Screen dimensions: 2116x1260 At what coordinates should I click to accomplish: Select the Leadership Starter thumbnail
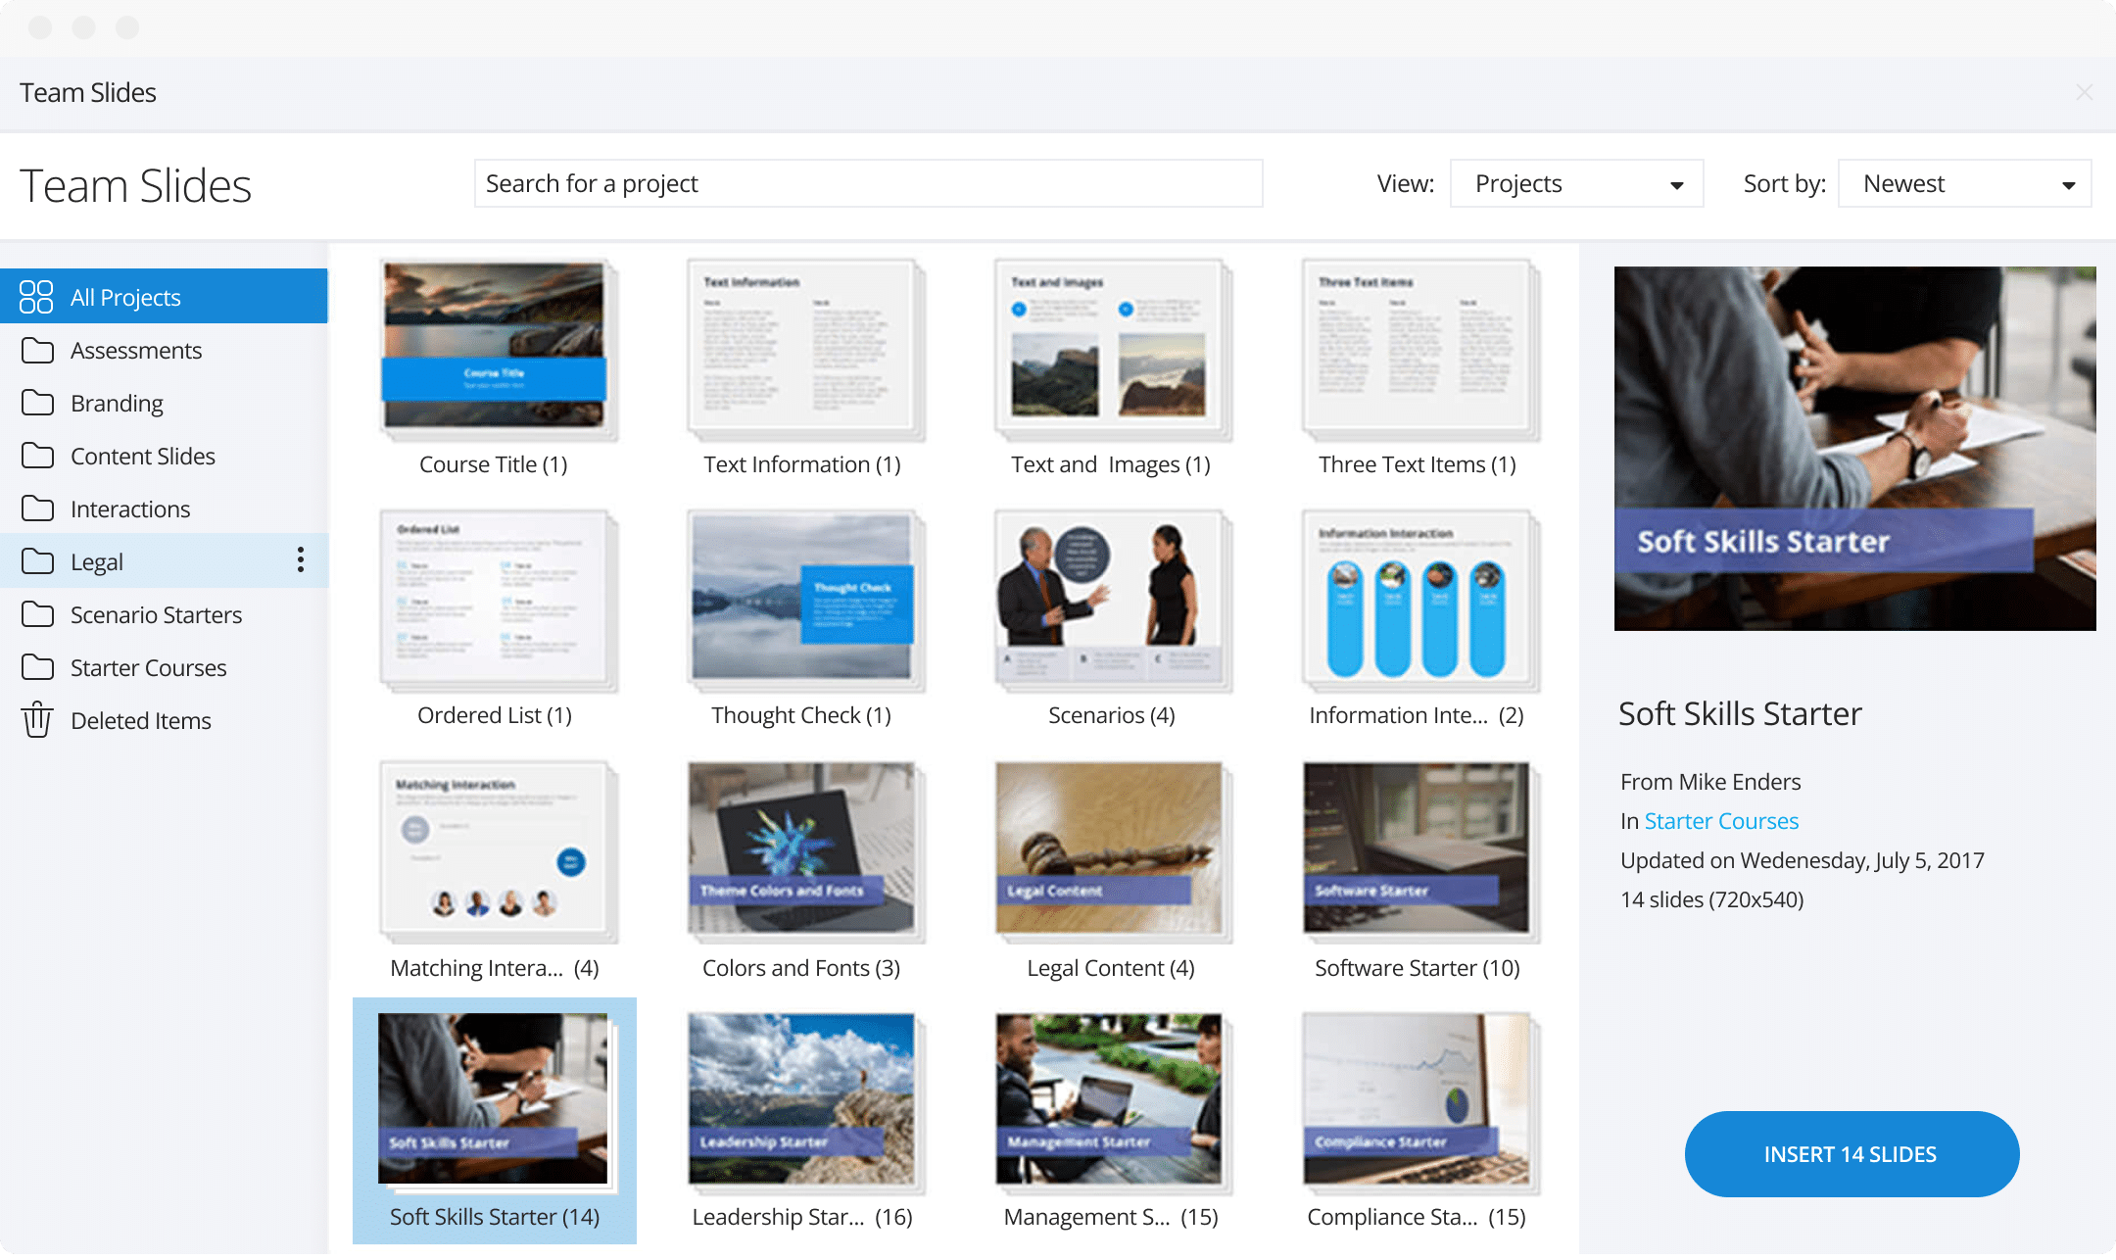pyautogui.click(x=801, y=1102)
